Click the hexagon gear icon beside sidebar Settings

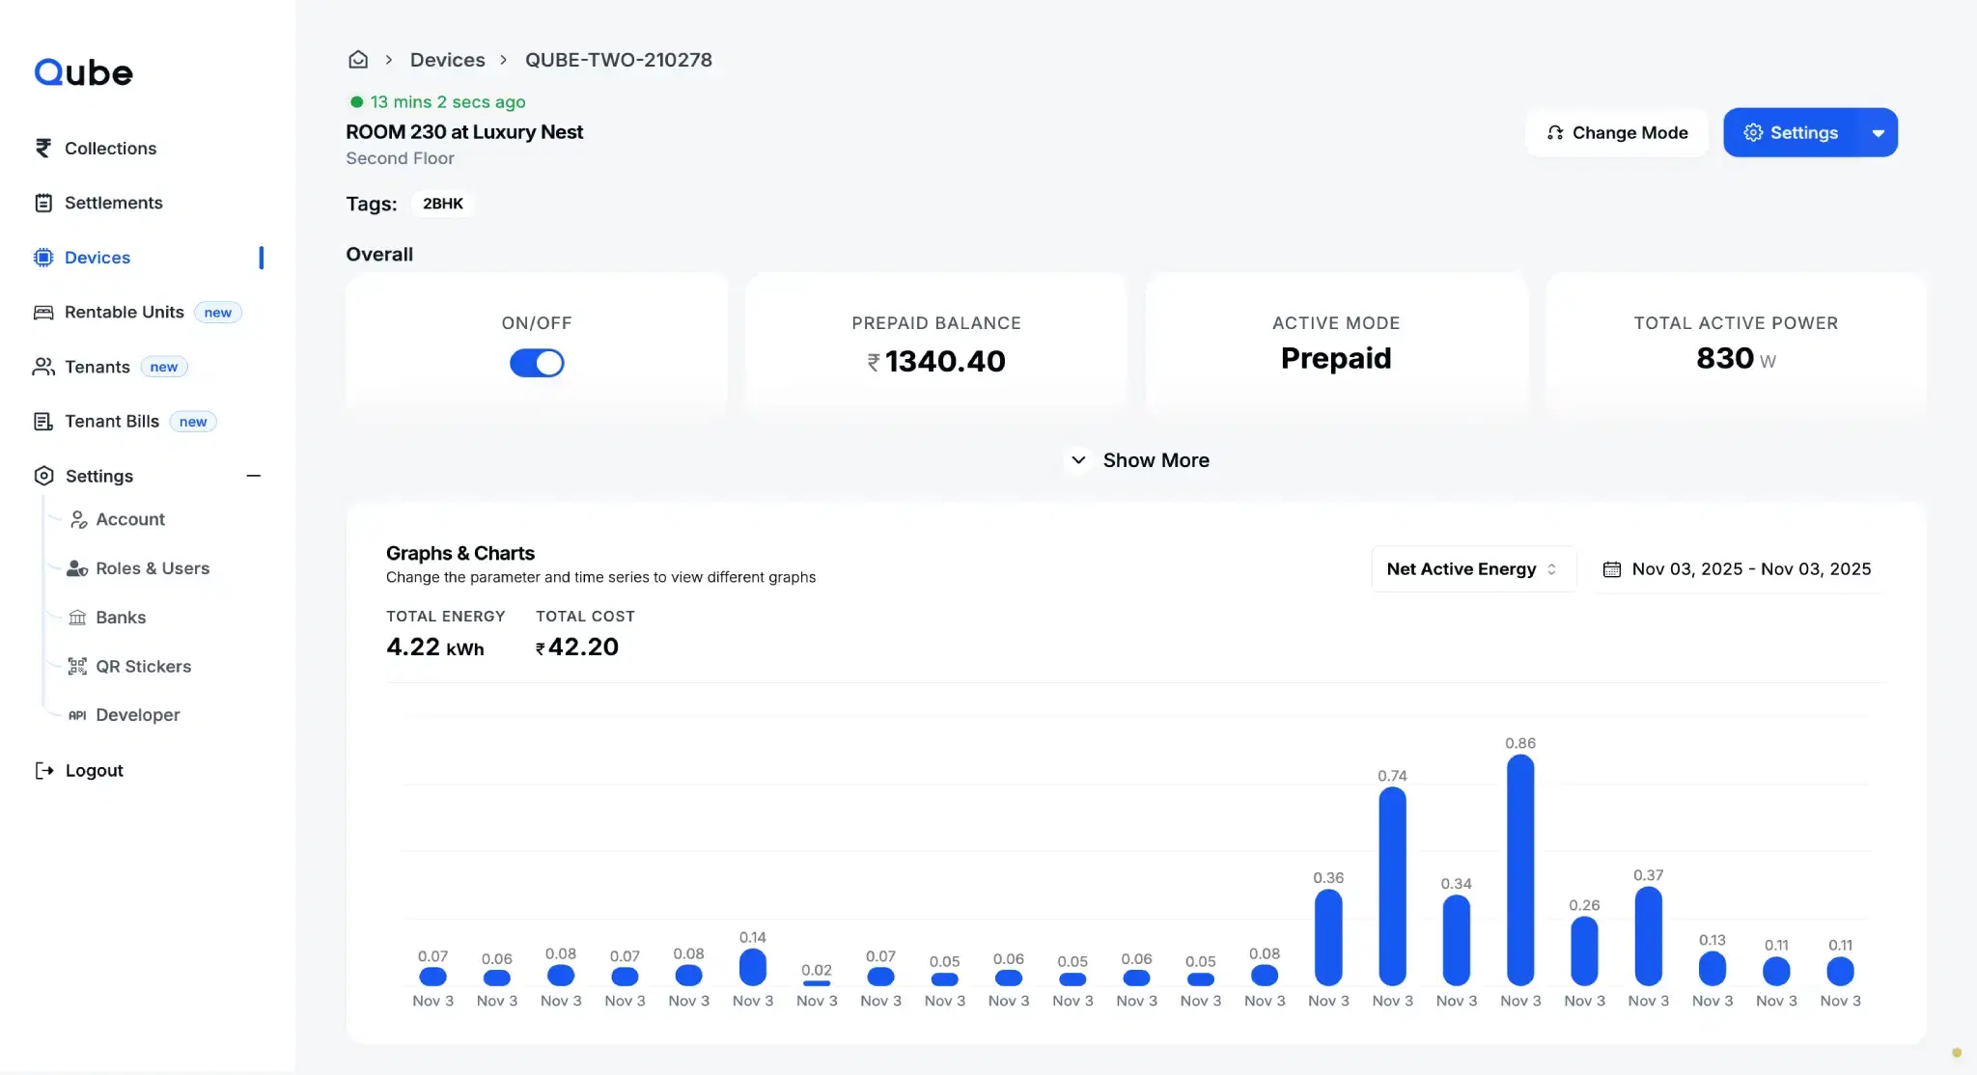[43, 476]
